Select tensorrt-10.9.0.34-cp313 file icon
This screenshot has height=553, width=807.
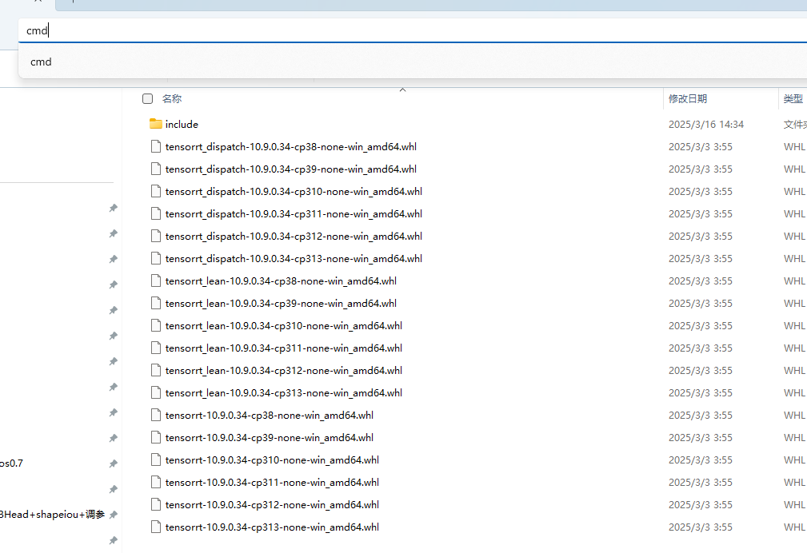(x=155, y=527)
